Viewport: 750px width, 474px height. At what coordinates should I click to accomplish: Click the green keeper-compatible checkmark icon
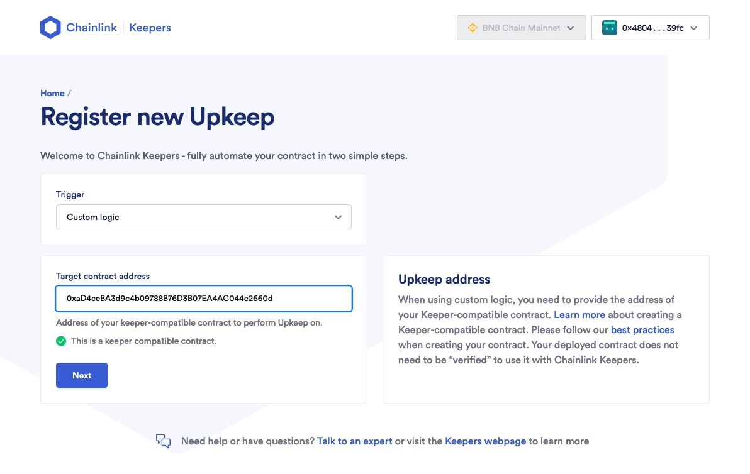coord(61,341)
